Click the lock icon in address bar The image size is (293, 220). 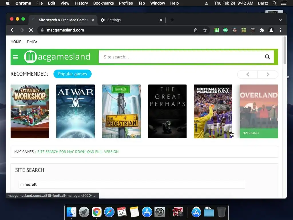[x=42, y=30]
